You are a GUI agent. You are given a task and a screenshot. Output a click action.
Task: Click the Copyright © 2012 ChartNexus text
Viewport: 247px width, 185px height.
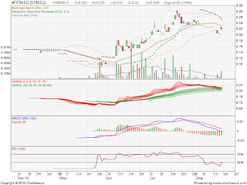pos(22,183)
